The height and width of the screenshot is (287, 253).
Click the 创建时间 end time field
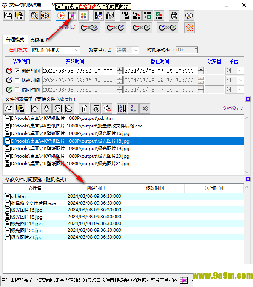click(x=161, y=71)
